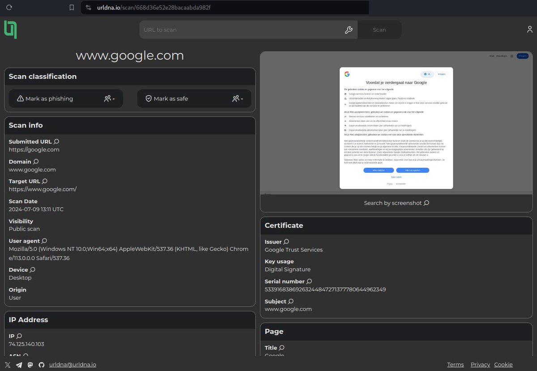The image size is (537, 371).
Task: Open urldna@urldna.io email link
Action: [x=72, y=365]
